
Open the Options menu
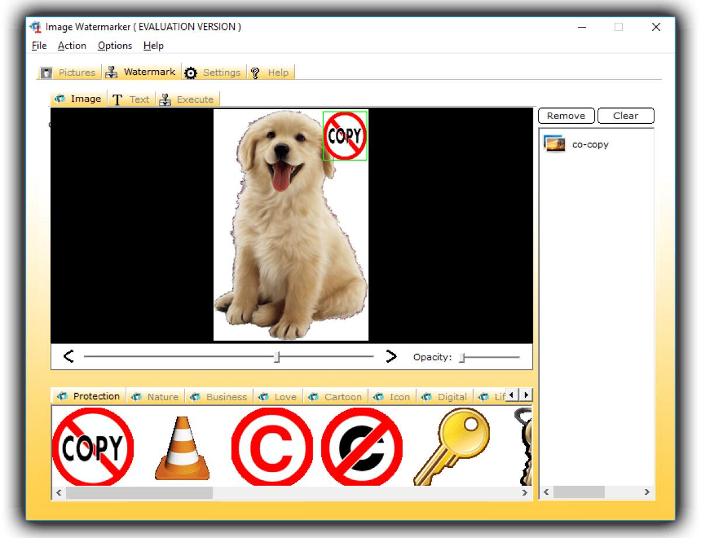click(114, 46)
